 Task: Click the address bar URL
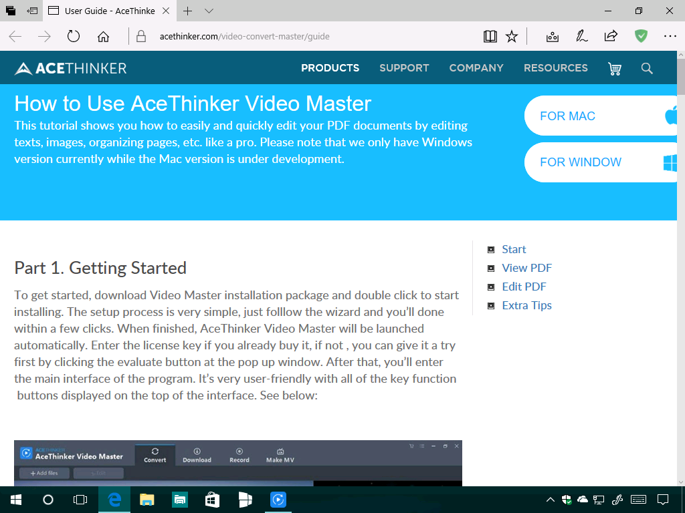[245, 37]
